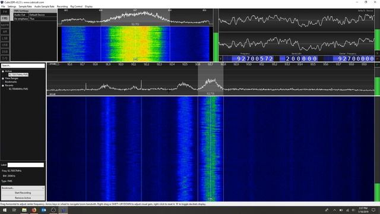380x214 pixels.
Task: Click the Start Recording button
Action: coord(23,193)
